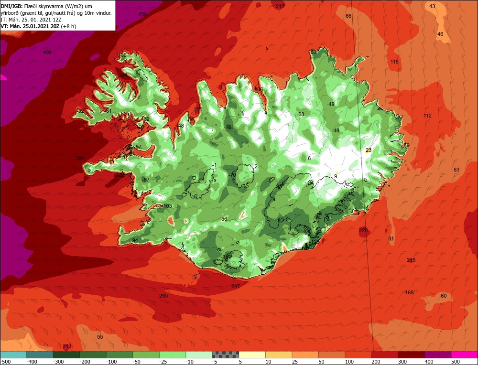Image resolution: width=478 pixels, height=365 pixels.
Task: Click the '458' flux value on the map
Action: pos(142,14)
